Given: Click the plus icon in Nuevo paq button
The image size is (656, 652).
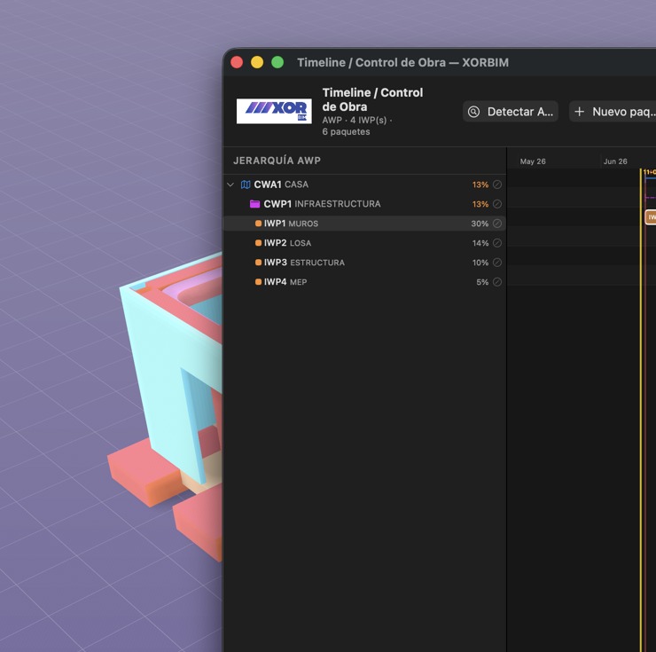Looking at the screenshot, I should (580, 112).
